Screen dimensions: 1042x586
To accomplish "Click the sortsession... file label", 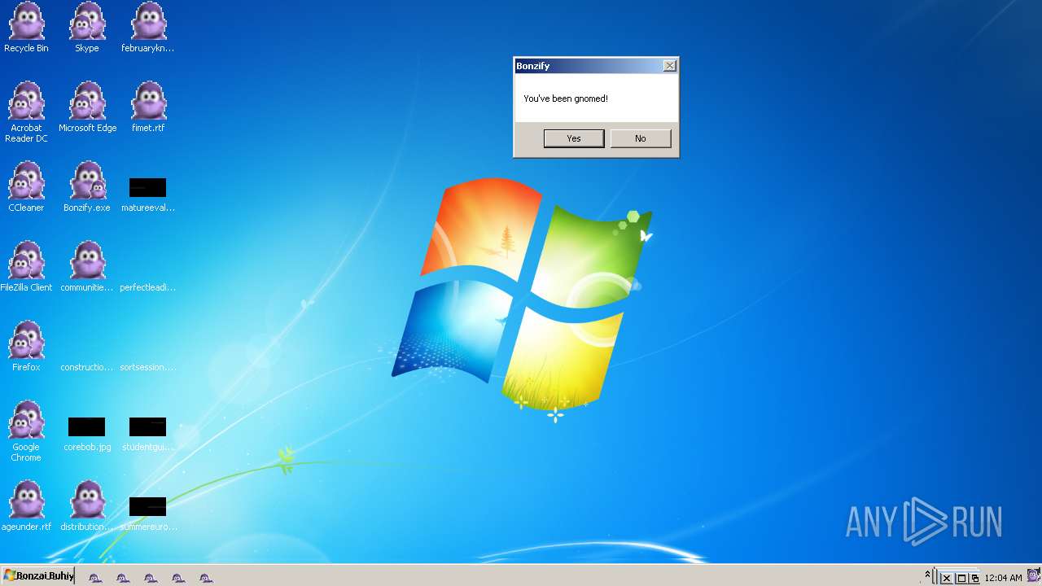I will point(147,367).
